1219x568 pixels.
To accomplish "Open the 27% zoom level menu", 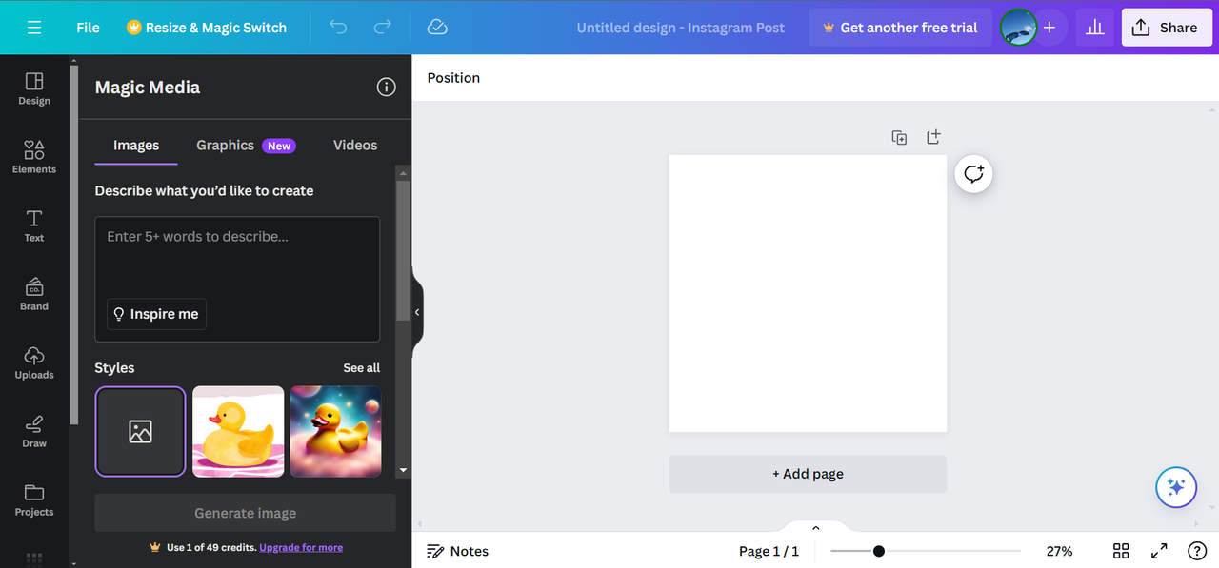I will coord(1059,551).
